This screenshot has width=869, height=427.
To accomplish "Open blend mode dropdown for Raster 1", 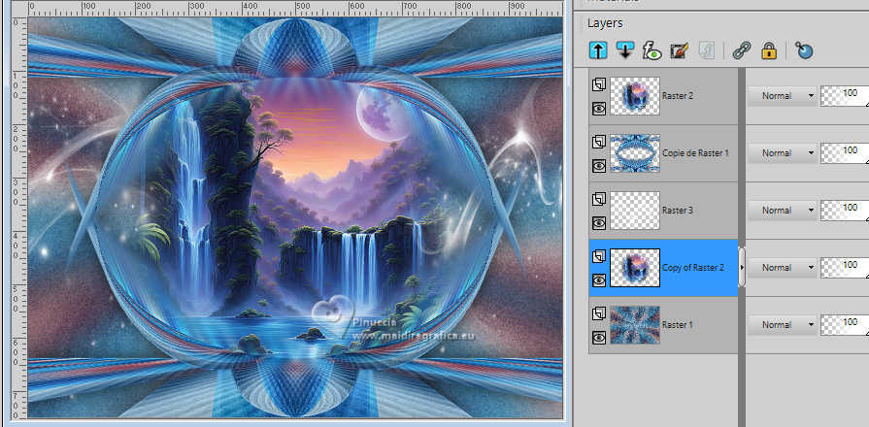I will tap(783, 324).
